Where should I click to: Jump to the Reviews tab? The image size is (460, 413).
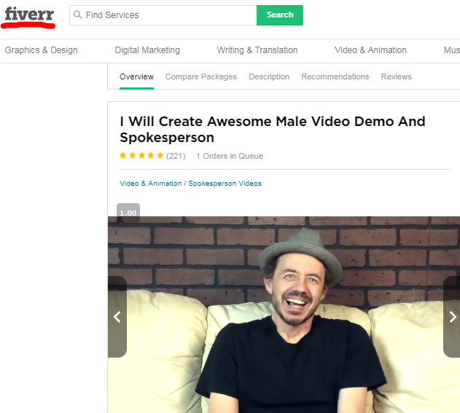(x=396, y=76)
